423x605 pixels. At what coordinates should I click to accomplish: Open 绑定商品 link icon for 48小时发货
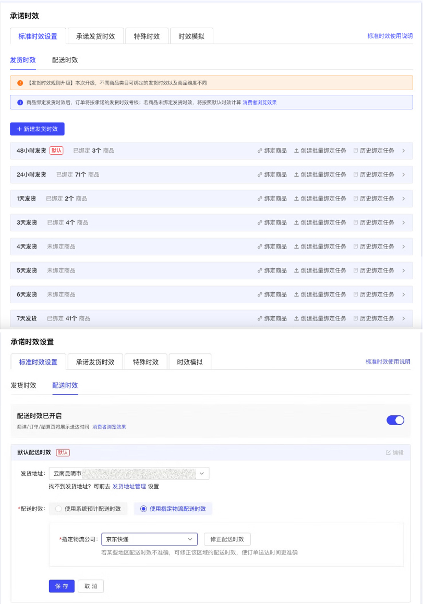pos(259,151)
